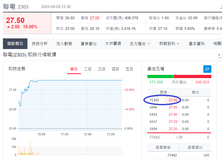Switch chart to 五日 view
Screen dimensions: 222x162
pos(129,69)
